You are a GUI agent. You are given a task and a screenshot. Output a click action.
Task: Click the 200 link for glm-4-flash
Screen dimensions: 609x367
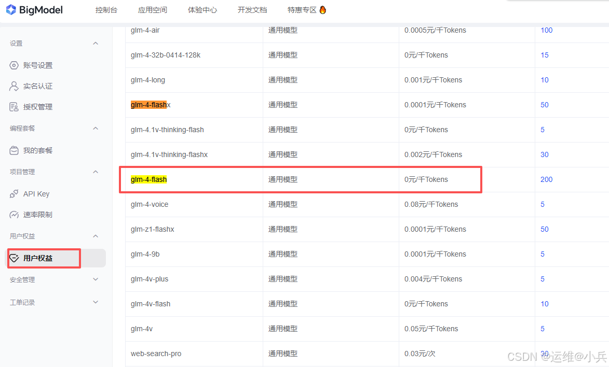(x=547, y=179)
